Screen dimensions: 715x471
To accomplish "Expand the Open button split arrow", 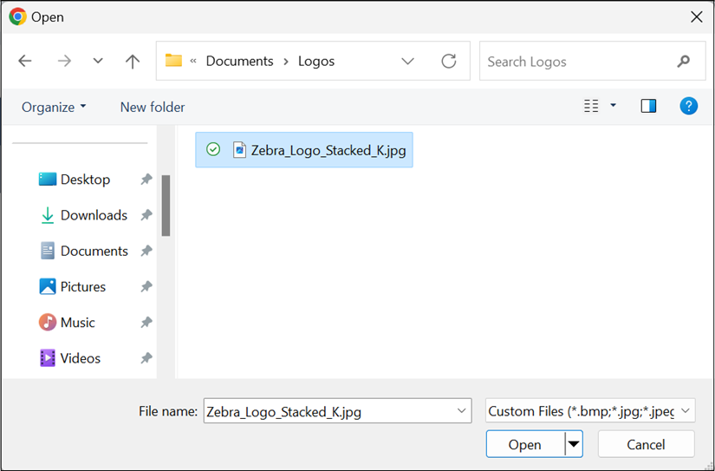I will point(573,444).
